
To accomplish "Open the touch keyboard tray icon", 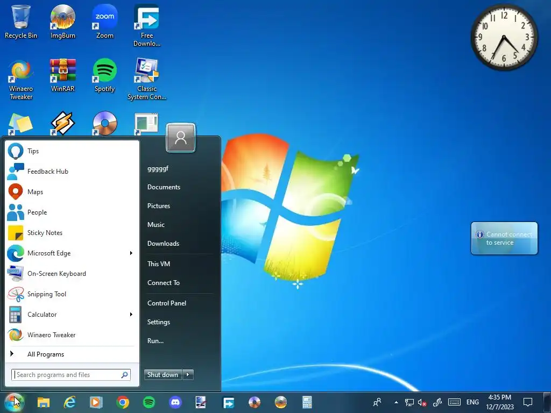I will pos(454,402).
